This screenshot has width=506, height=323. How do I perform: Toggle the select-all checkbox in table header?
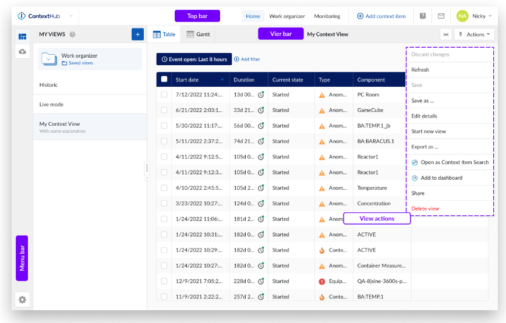click(164, 79)
